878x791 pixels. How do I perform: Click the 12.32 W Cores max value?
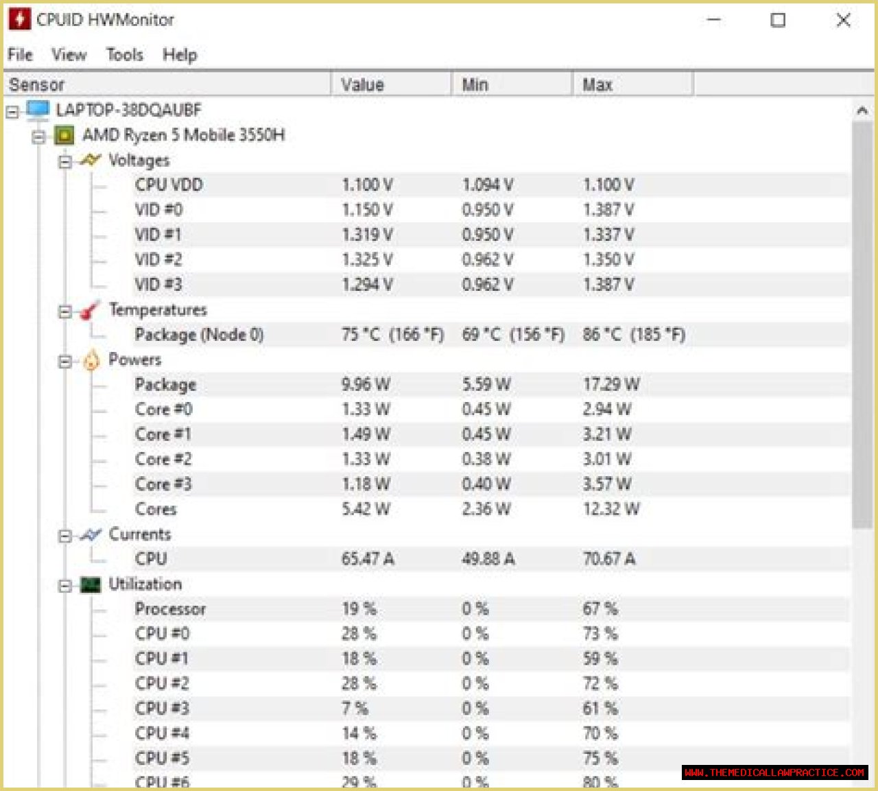(611, 509)
